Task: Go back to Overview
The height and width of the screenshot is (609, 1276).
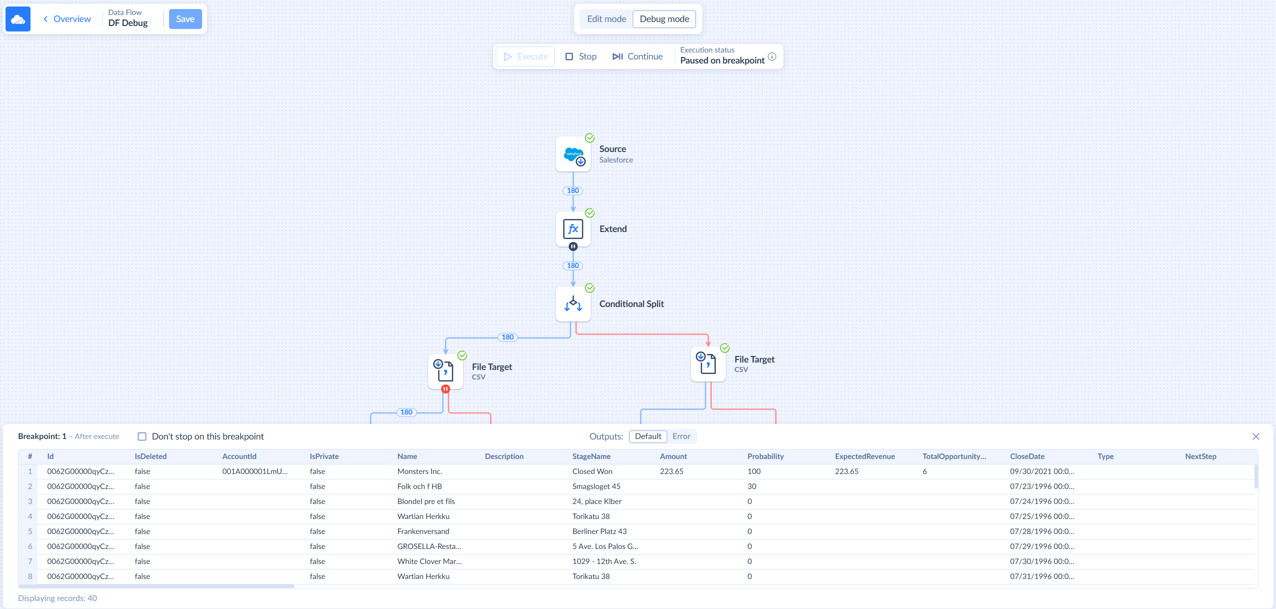Action: coord(67,19)
